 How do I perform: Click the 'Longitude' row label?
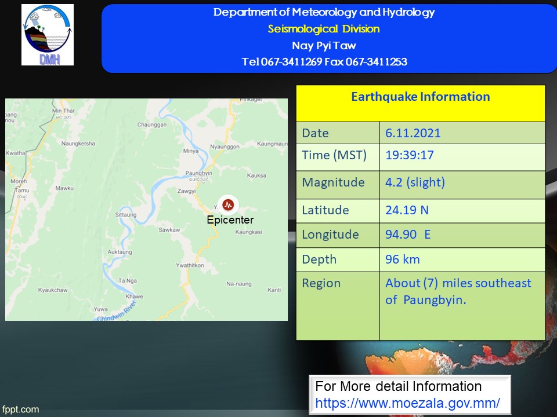(x=330, y=235)
